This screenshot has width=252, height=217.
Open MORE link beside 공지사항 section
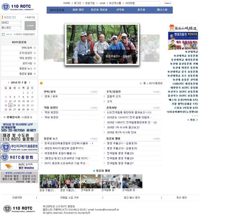click(x=157, y=108)
